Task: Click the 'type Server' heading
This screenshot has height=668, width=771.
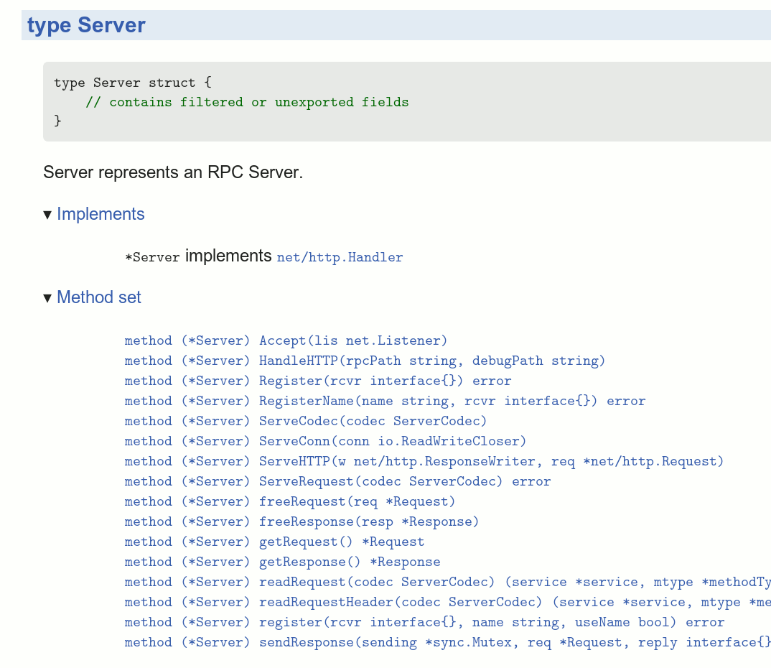Action: (x=86, y=25)
